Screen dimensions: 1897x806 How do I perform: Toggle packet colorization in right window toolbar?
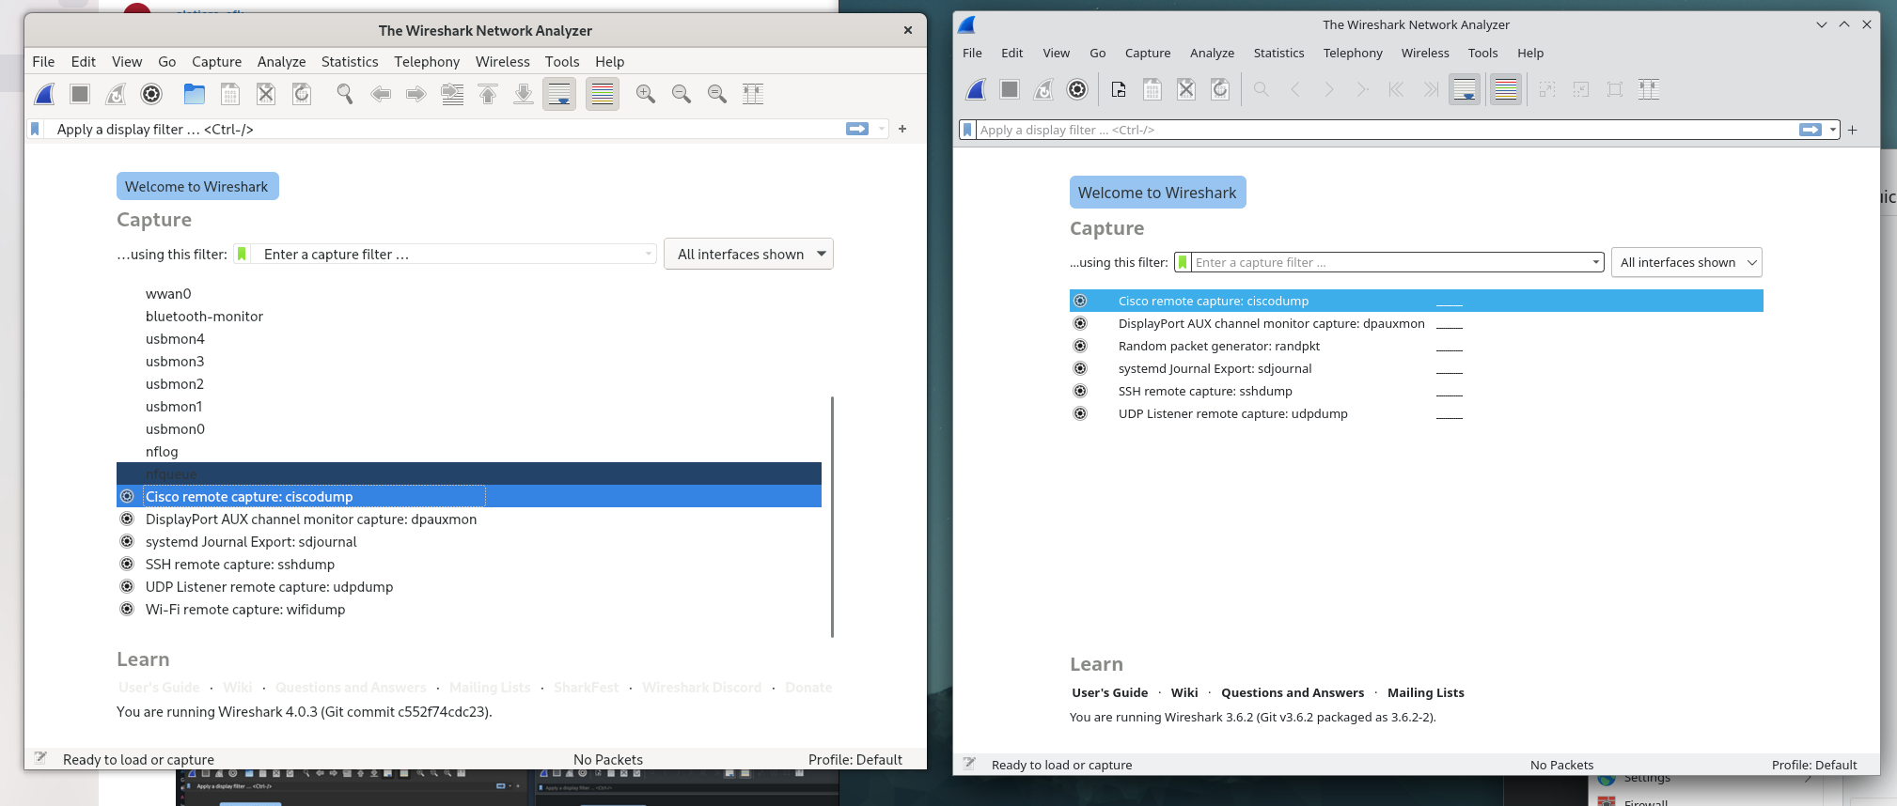point(1506,89)
